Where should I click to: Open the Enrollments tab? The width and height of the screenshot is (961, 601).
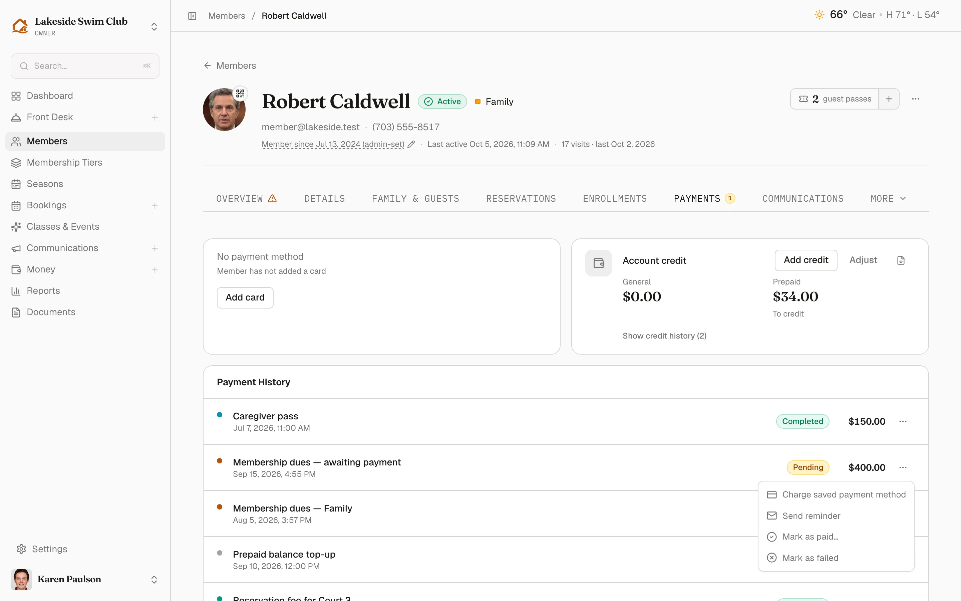coord(615,198)
